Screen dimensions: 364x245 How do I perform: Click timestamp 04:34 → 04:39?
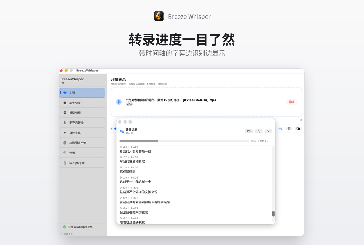coord(129,208)
